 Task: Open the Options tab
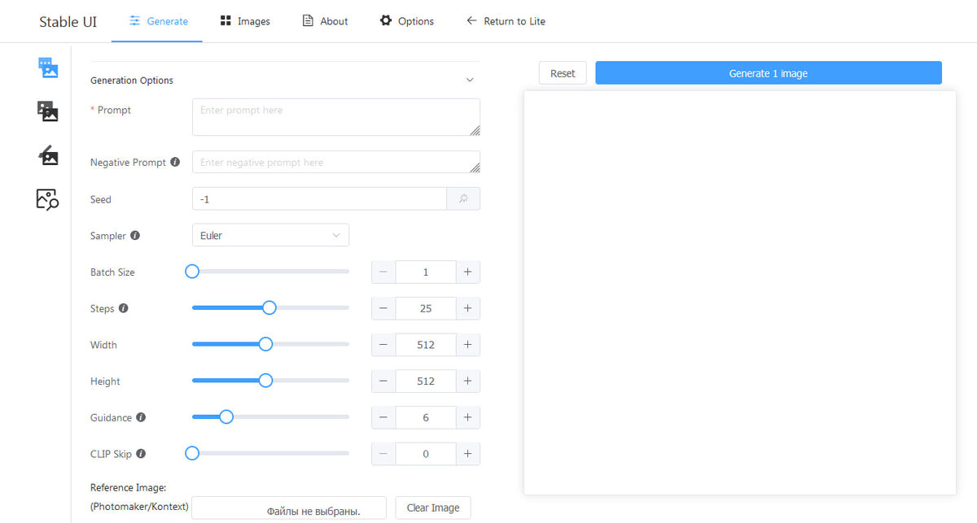tap(406, 21)
